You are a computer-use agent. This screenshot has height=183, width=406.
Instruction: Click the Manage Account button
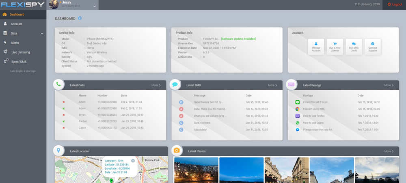pyautogui.click(x=316, y=47)
